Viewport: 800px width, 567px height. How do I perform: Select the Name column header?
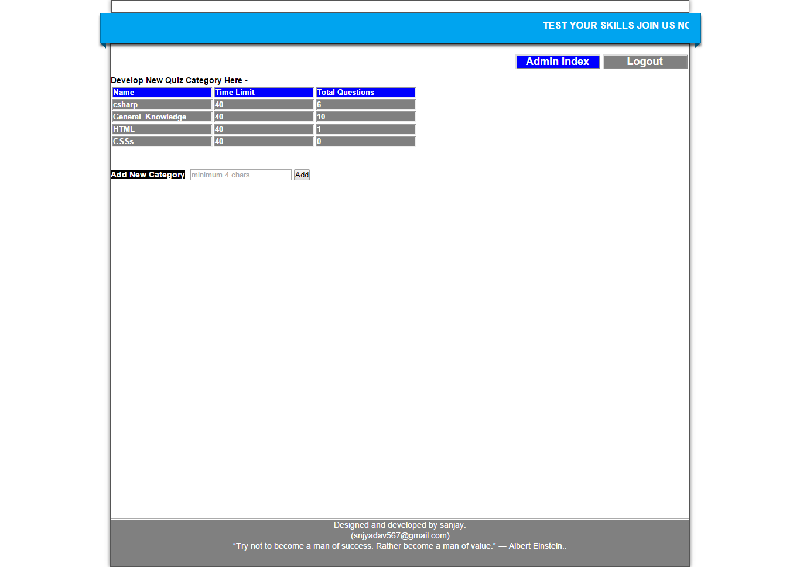(162, 92)
